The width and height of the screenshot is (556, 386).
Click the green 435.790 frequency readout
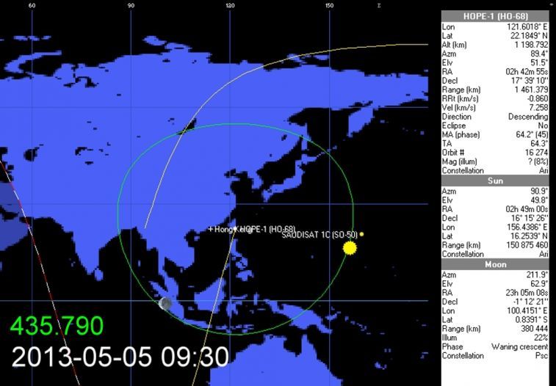(x=57, y=327)
